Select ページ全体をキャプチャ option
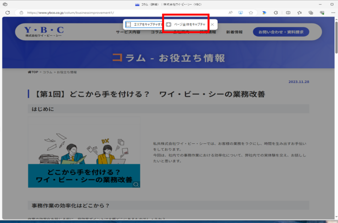Image resolution: width=338 pixels, height=223 pixels. pos(186,24)
